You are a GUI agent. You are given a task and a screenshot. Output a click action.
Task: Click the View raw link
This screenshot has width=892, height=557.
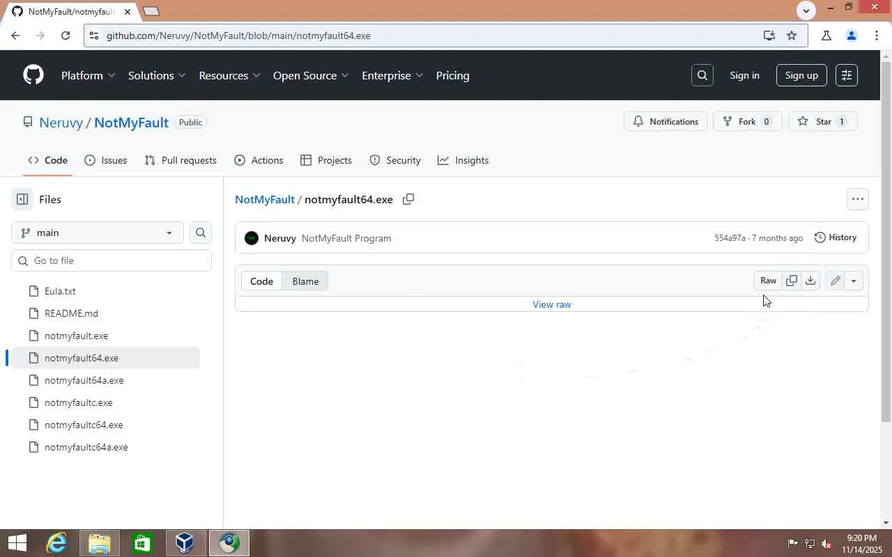[552, 304]
